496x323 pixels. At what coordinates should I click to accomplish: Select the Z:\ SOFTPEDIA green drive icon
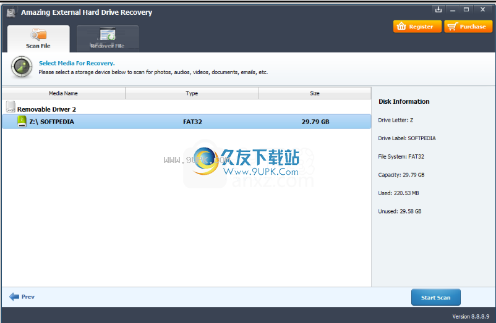22,122
